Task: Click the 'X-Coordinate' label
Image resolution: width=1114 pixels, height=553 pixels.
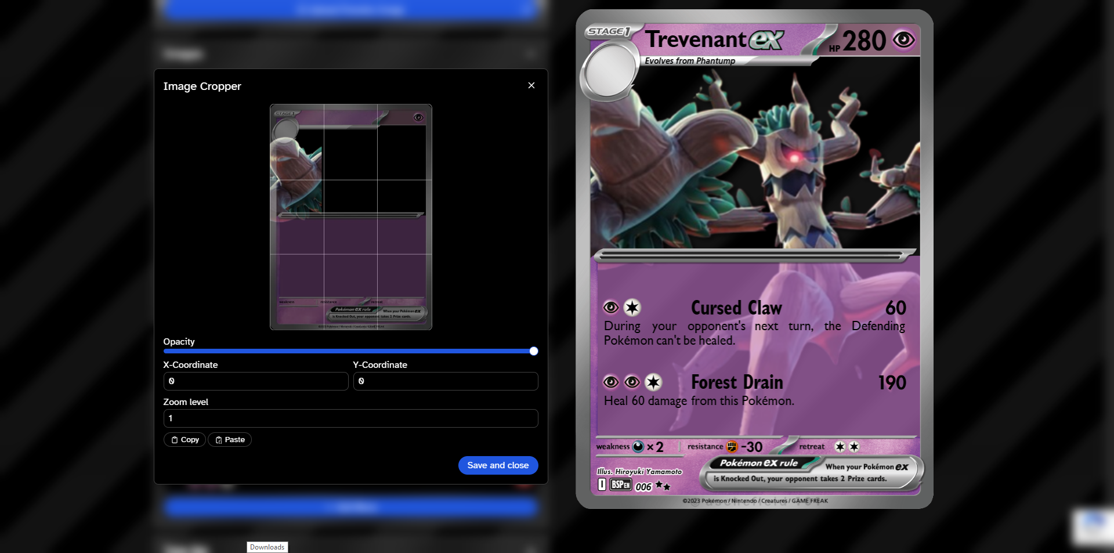Action: [x=190, y=365]
